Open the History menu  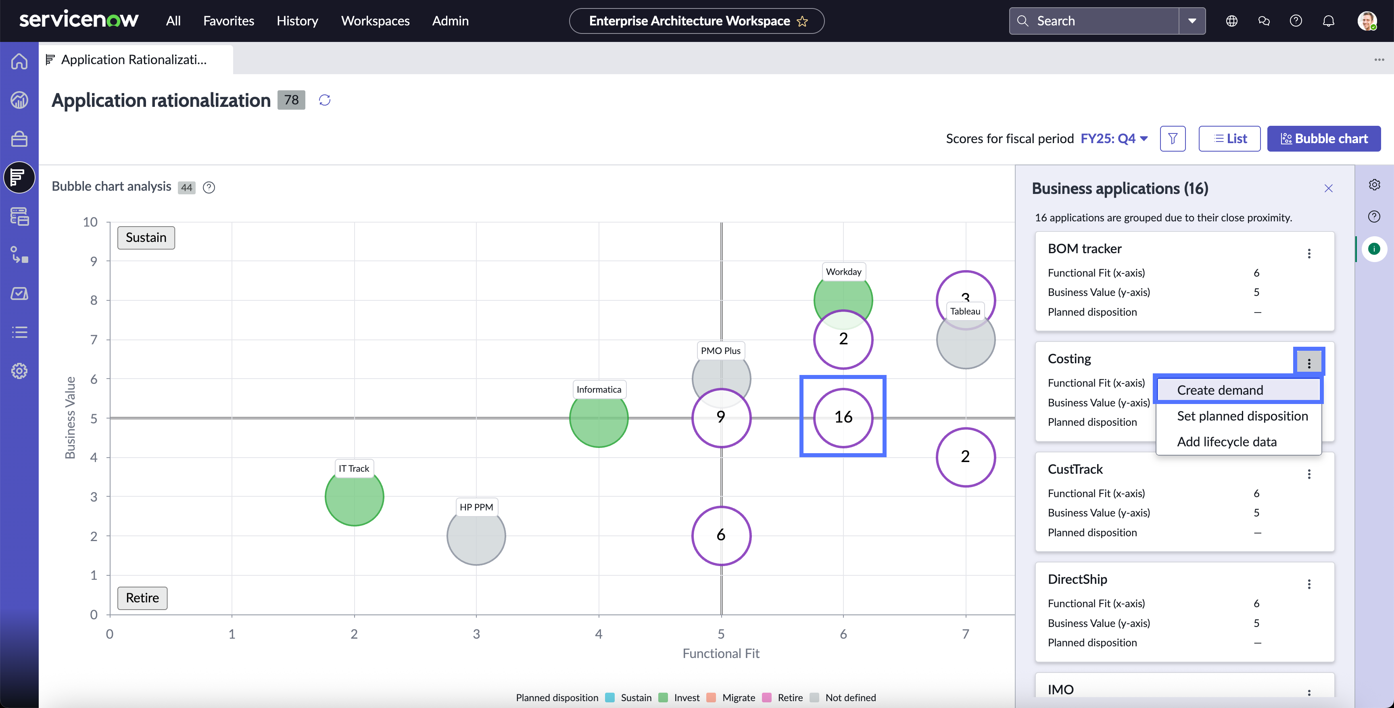[x=297, y=21]
